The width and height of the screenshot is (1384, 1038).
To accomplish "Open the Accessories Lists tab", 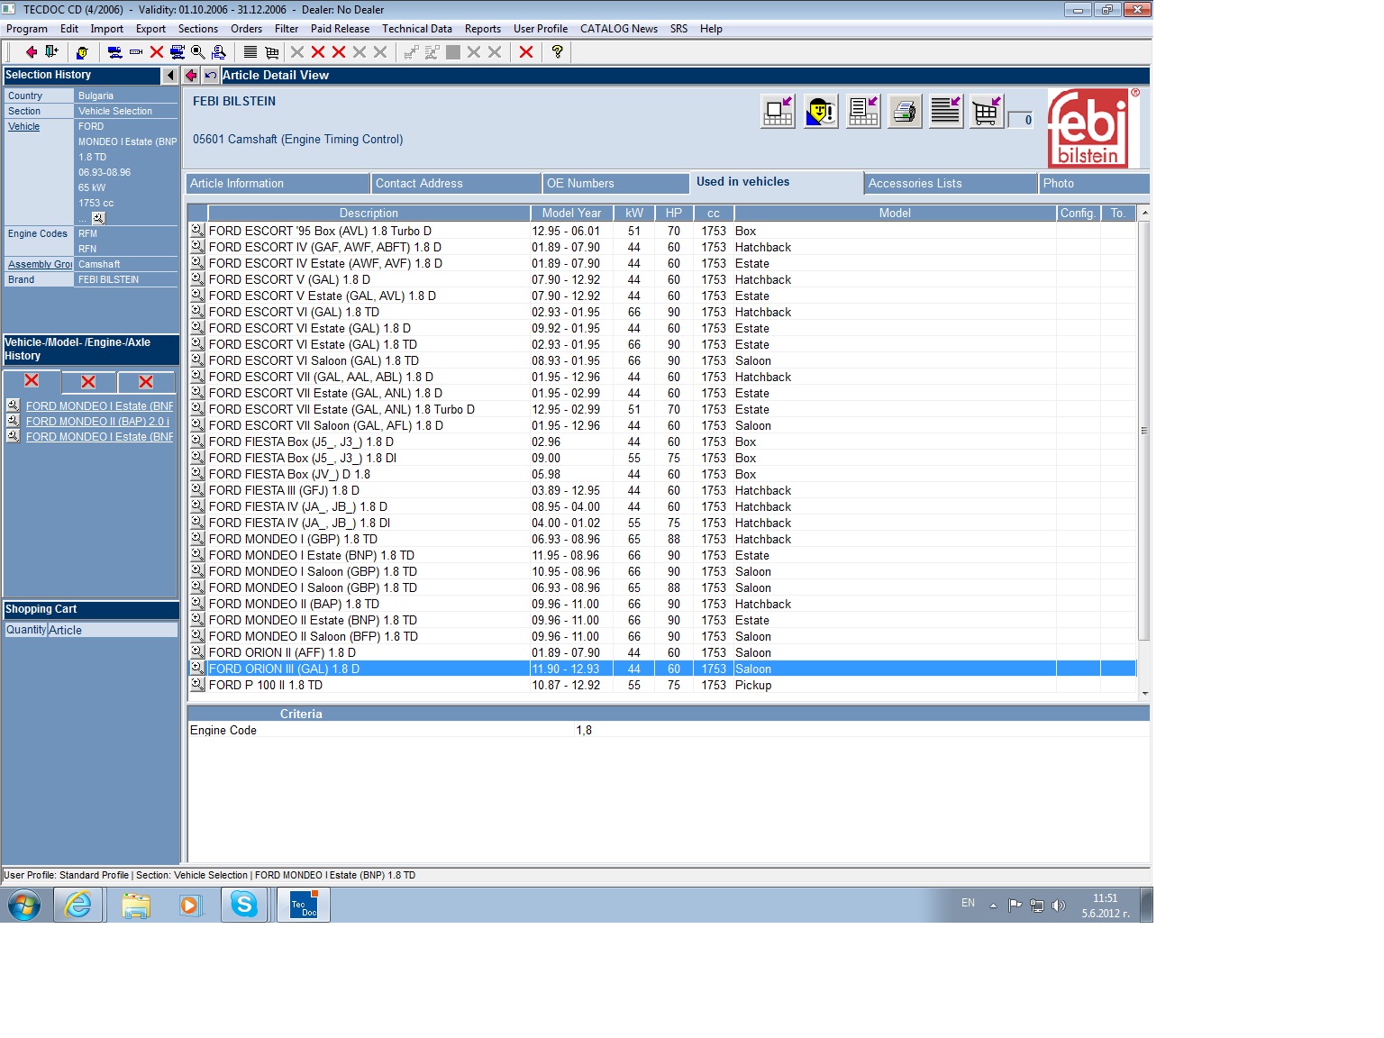I will [951, 184].
